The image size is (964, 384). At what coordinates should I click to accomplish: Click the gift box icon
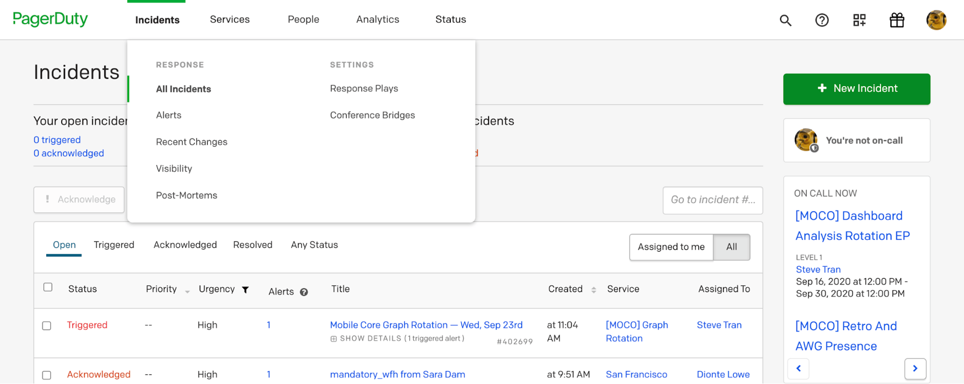897,20
